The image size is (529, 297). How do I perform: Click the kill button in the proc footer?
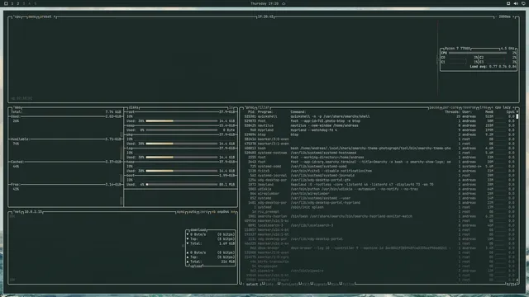point(307,284)
